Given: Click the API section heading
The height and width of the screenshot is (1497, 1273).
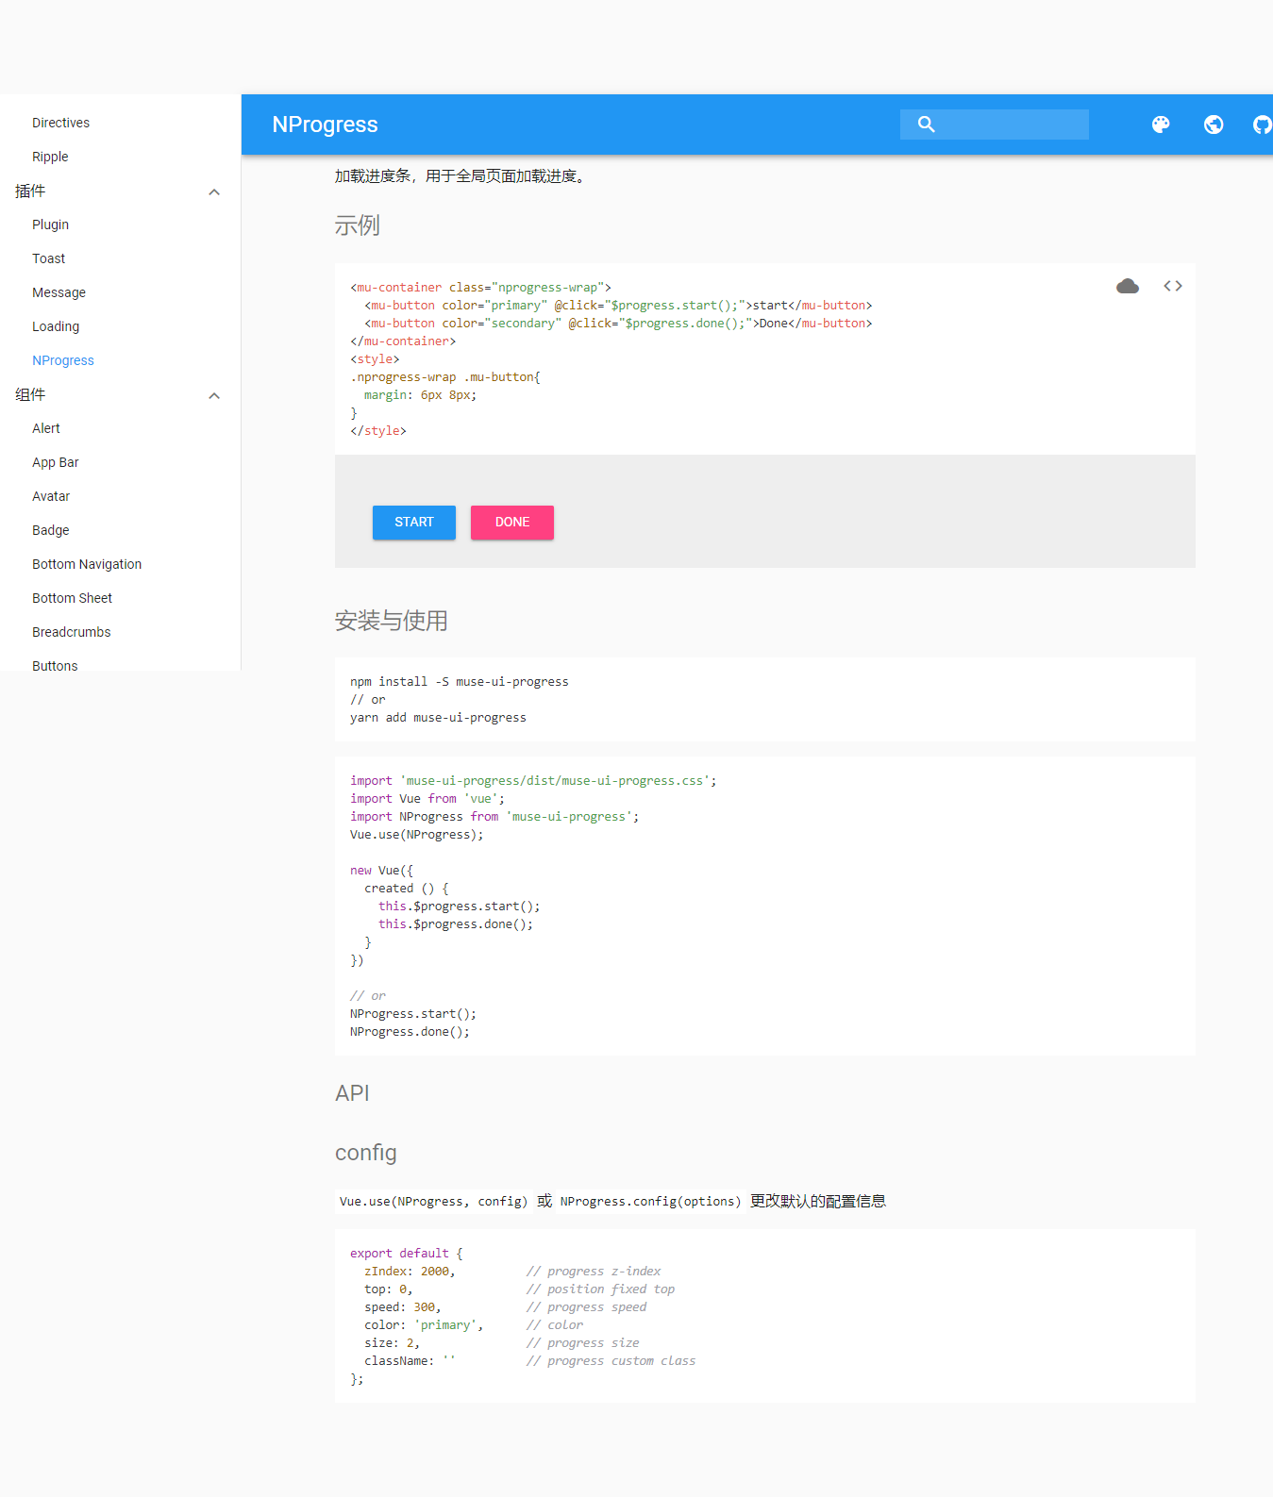Looking at the screenshot, I should coord(352,1093).
